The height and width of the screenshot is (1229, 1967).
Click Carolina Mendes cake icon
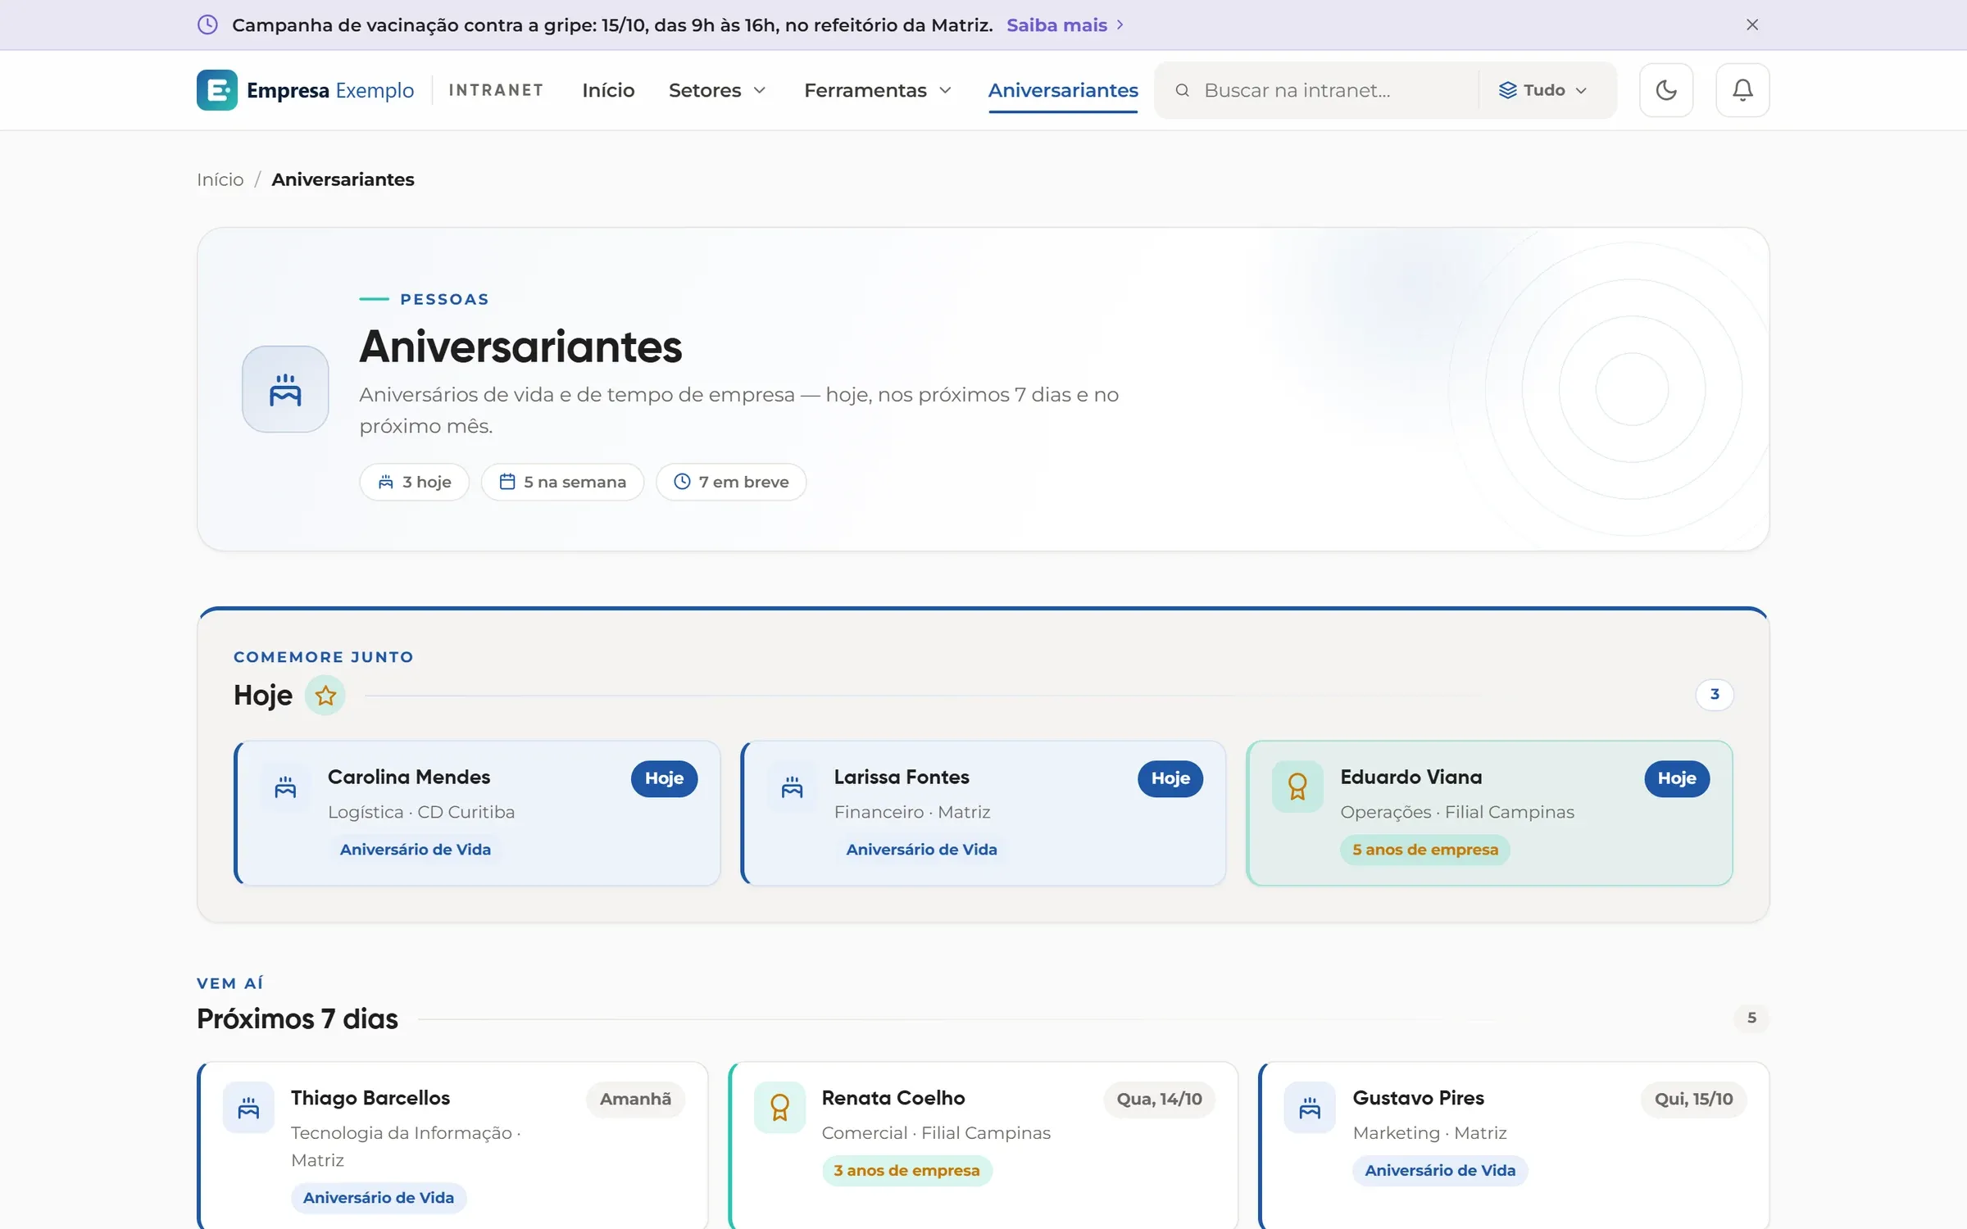[x=285, y=787]
